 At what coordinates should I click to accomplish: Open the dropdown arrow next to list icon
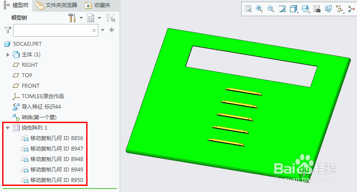click(x=100, y=18)
